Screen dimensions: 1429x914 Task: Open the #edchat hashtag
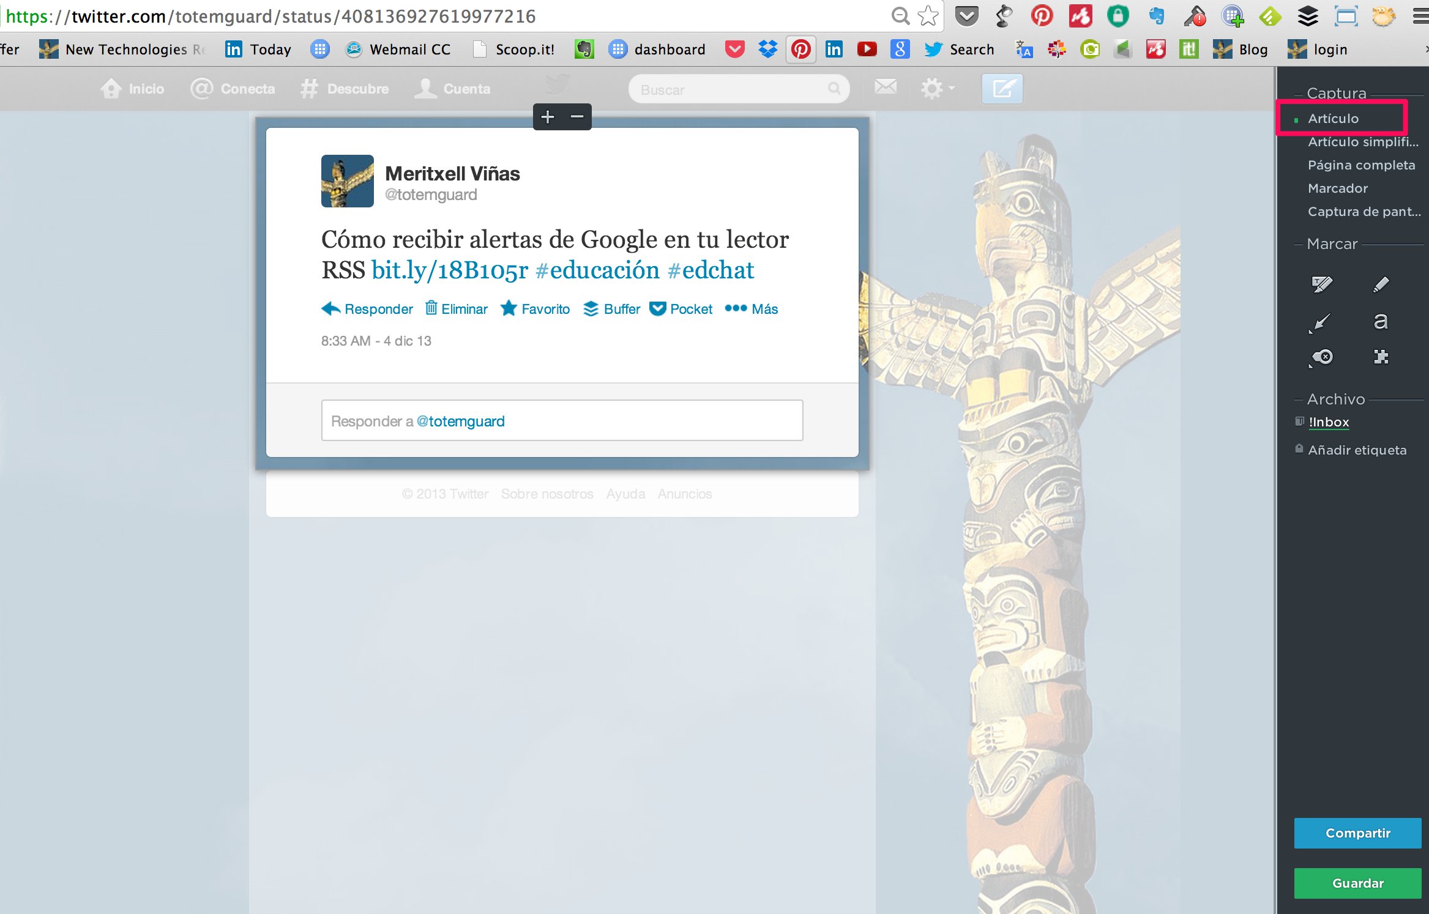(x=711, y=270)
